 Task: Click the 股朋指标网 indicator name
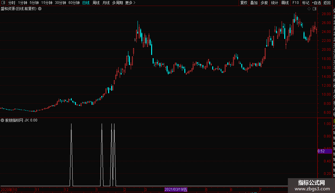click(x=14, y=120)
